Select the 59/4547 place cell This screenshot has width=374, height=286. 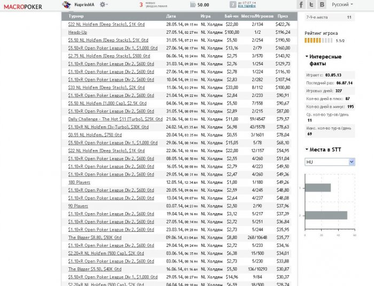click(x=258, y=119)
